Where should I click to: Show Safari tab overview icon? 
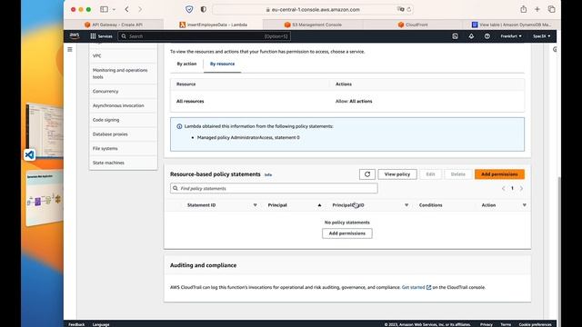(x=552, y=9)
